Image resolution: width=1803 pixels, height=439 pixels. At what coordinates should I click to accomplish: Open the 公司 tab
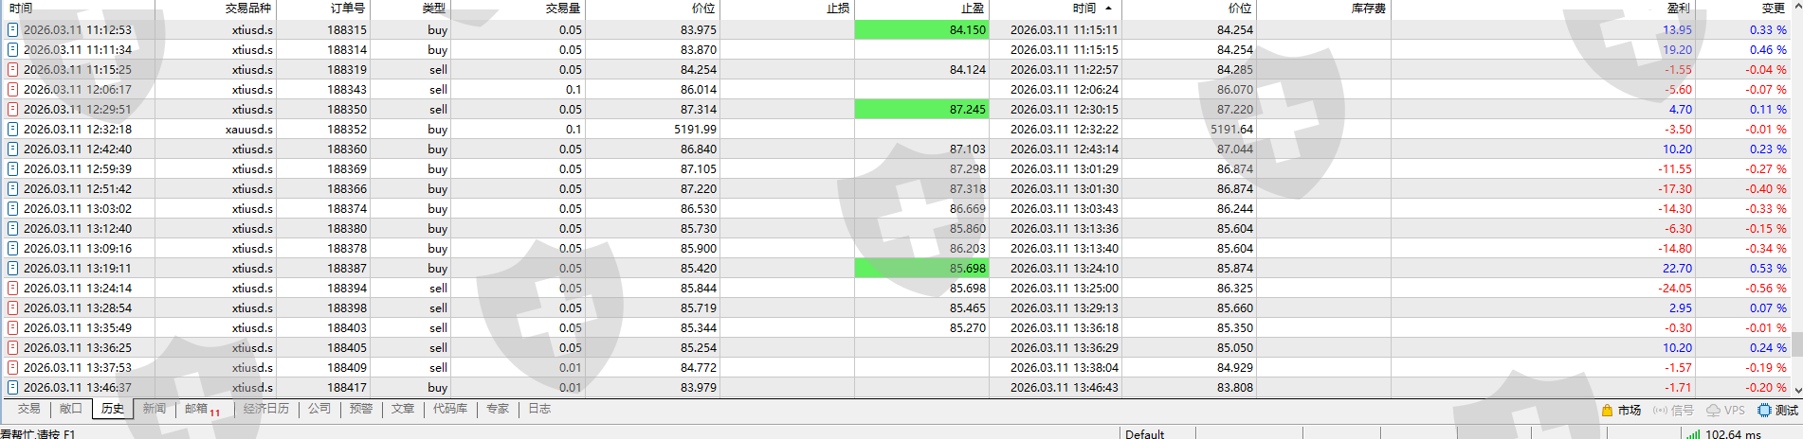[x=319, y=409]
